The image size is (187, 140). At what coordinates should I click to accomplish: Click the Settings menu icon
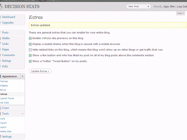point(1,137)
